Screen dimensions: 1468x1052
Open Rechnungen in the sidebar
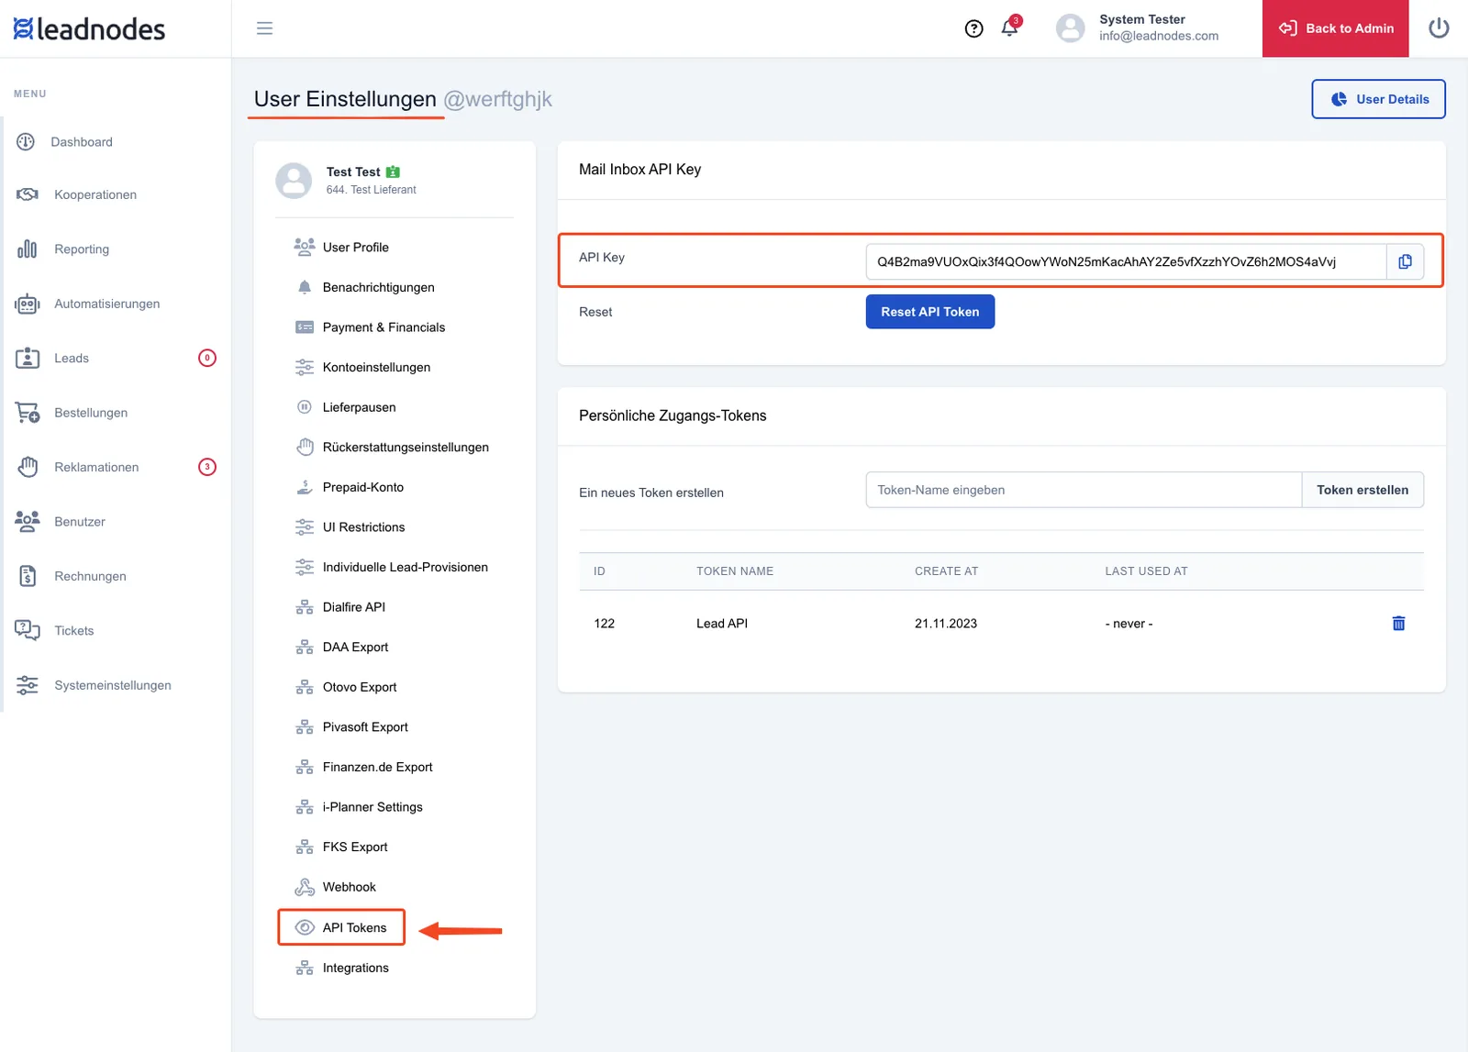90,576
